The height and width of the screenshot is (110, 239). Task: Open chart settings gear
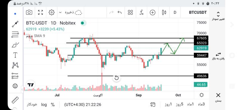point(51,12)
